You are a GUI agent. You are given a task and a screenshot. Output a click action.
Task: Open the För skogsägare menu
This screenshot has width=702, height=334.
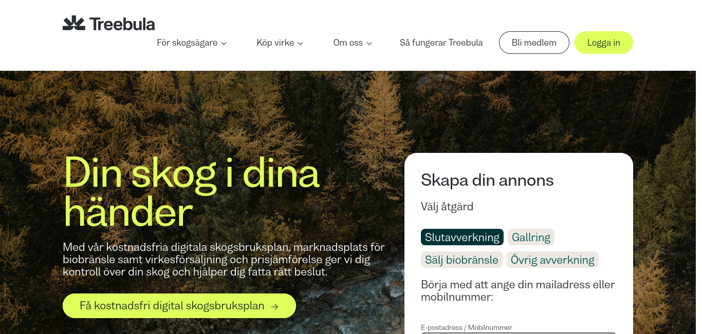(x=192, y=43)
